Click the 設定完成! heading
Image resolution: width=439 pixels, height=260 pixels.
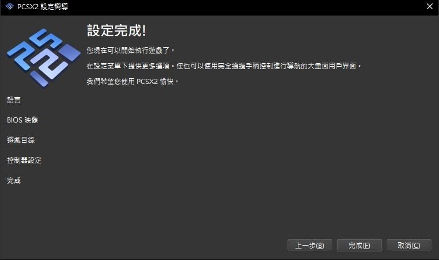click(116, 30)
